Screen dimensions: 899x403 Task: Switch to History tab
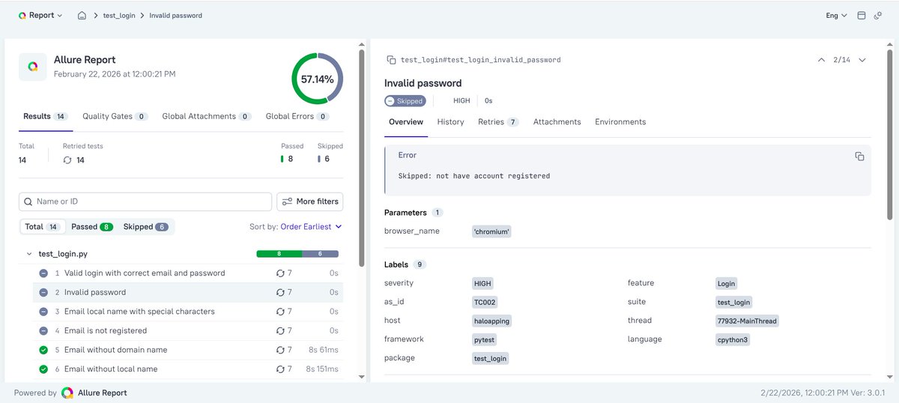pyautogui.click(x=450, y=121)
